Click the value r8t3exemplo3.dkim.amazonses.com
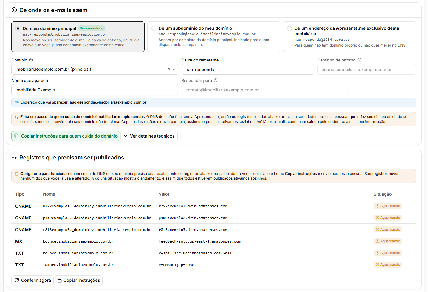 pyautogui.click(x=193, y=230)
